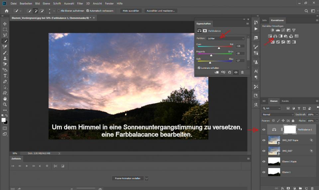Click the Cyan–Rot slider handle

219,48
